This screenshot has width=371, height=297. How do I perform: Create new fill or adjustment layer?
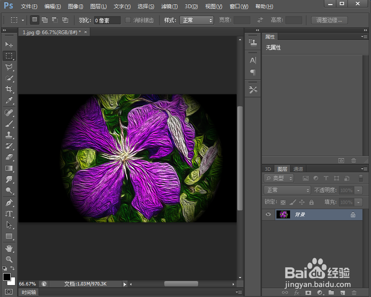320,292
